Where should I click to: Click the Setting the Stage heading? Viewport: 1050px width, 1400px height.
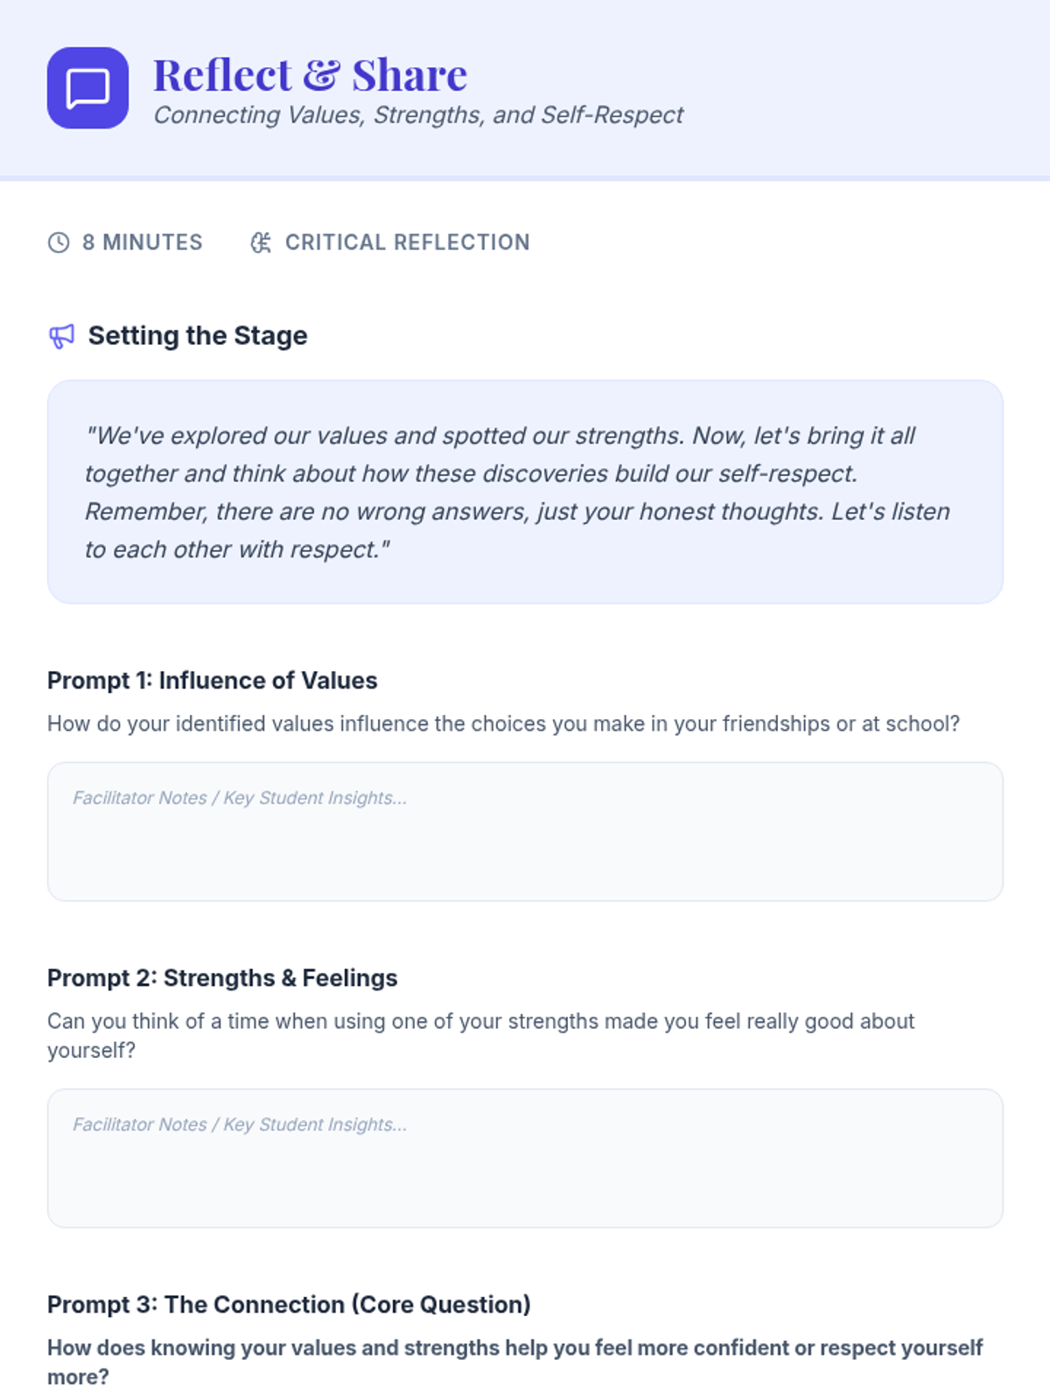[x=198, y=336]
